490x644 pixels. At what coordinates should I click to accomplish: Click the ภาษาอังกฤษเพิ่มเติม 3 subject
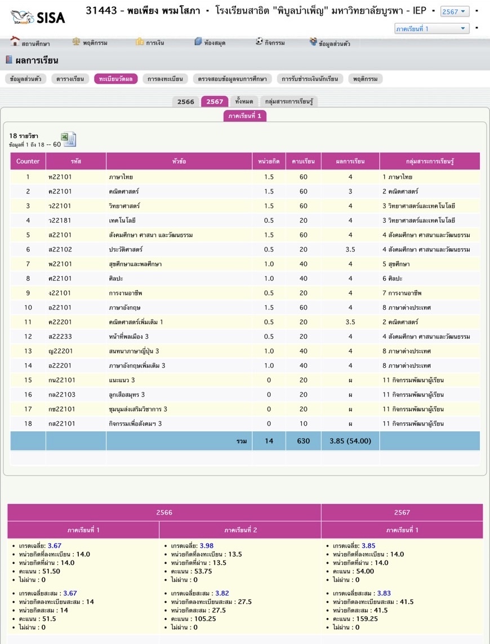coord(137,365)
